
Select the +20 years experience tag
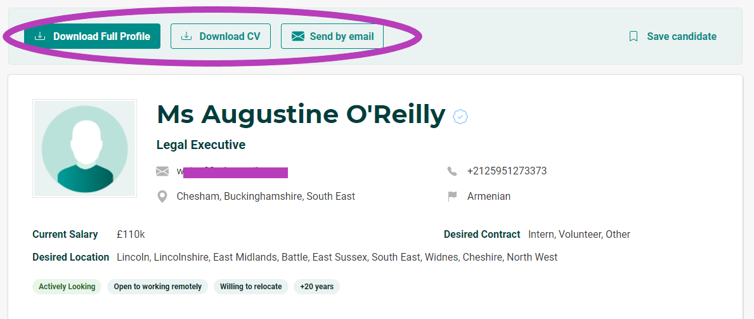[x=317, y=287]
